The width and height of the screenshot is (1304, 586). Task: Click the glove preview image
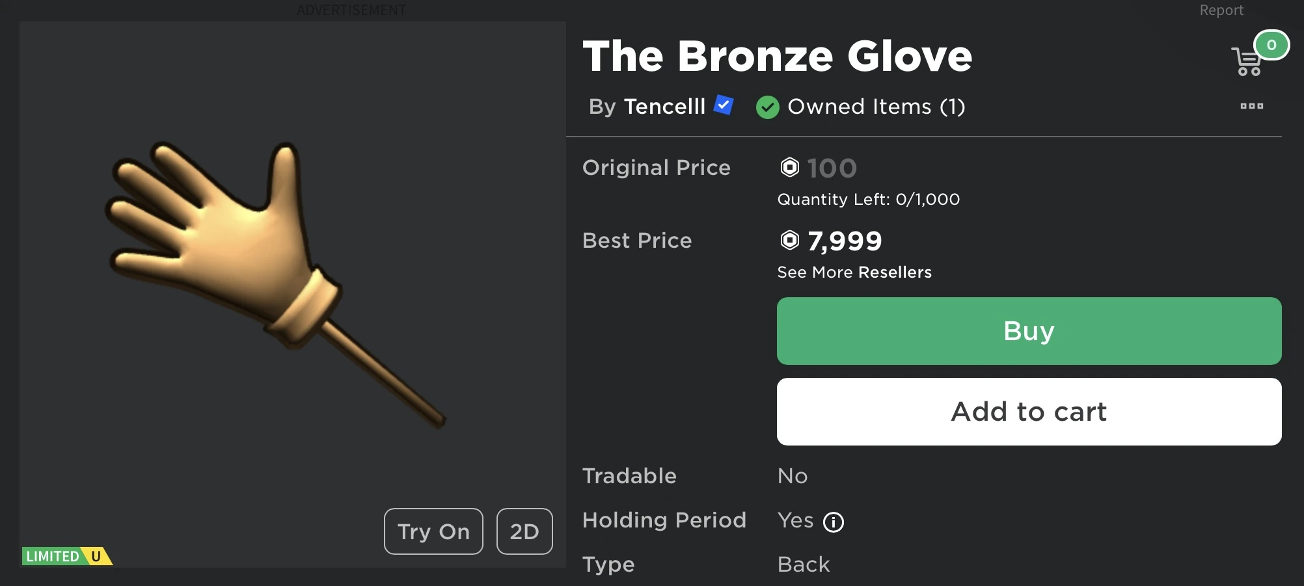280,280
